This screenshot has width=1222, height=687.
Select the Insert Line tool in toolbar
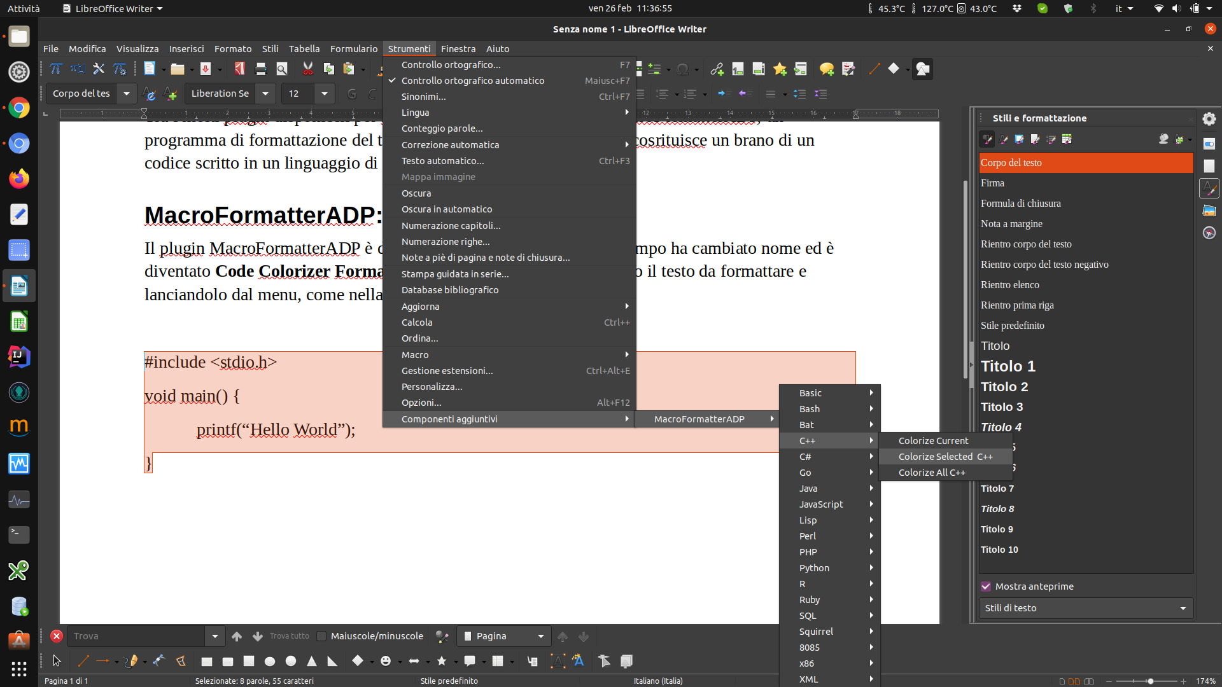(874, 69)
